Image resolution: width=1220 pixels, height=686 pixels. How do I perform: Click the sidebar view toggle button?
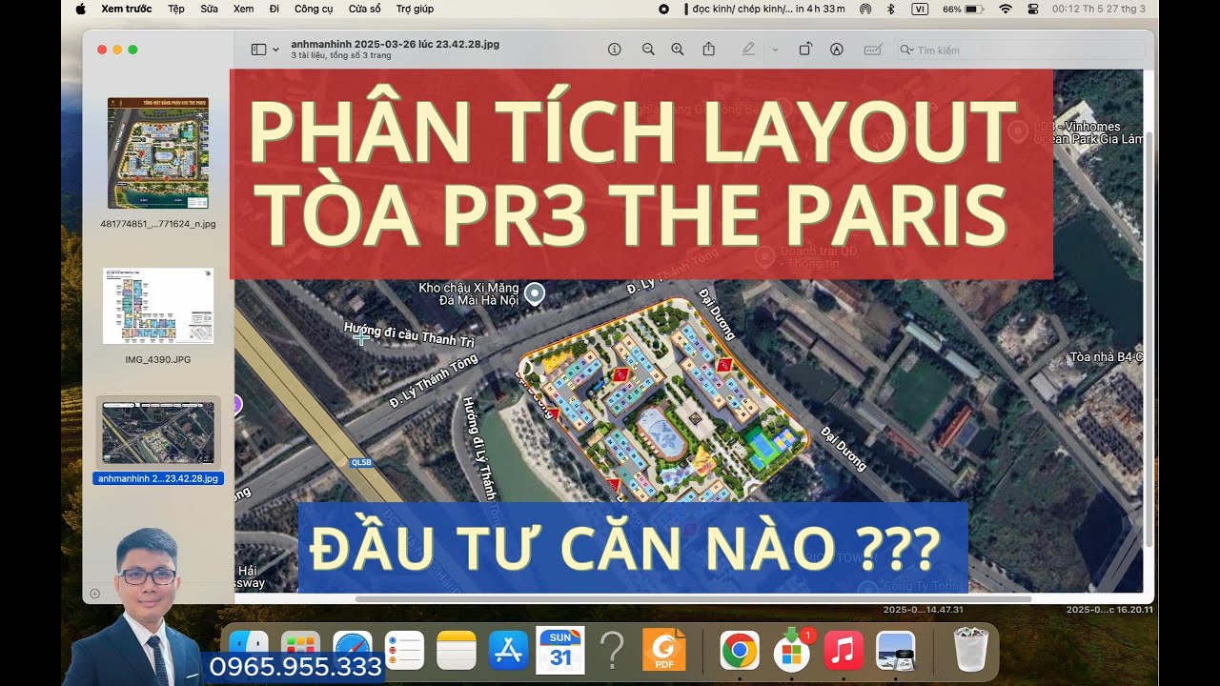coord(258,50)
